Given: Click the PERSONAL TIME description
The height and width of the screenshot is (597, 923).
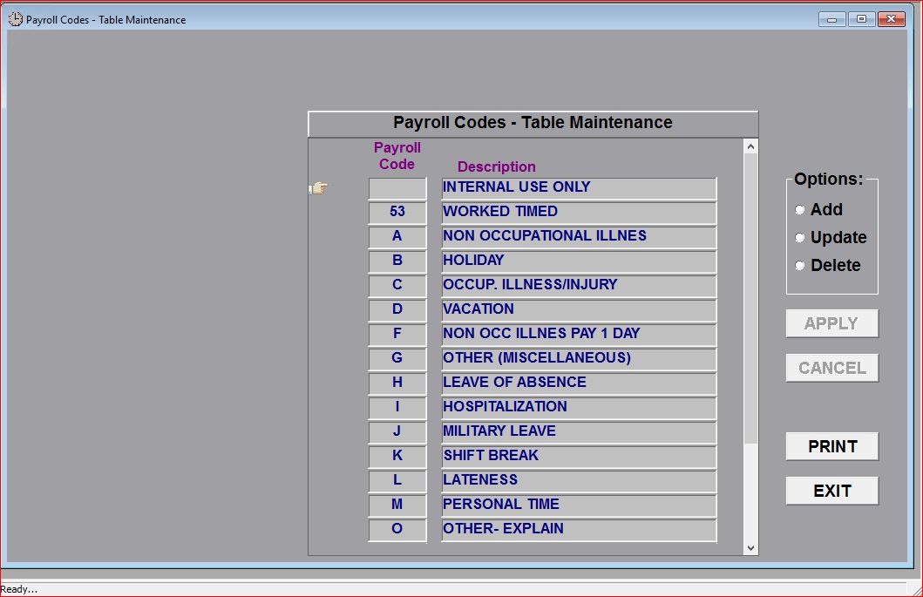Looking at the screenshot, I should point(580,506).
